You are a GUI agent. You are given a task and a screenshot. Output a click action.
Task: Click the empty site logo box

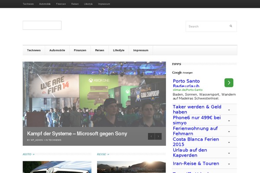pyautogui.click(x=42, y=26)
